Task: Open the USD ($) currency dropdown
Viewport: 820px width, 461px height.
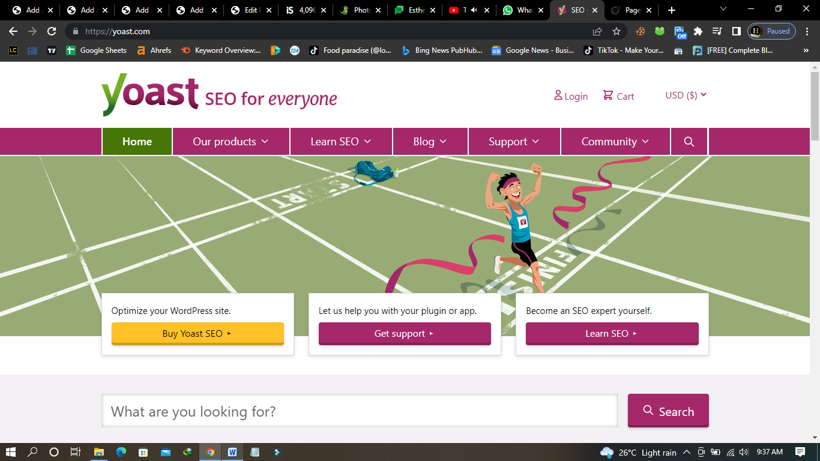Action: (x=686, y=95)
